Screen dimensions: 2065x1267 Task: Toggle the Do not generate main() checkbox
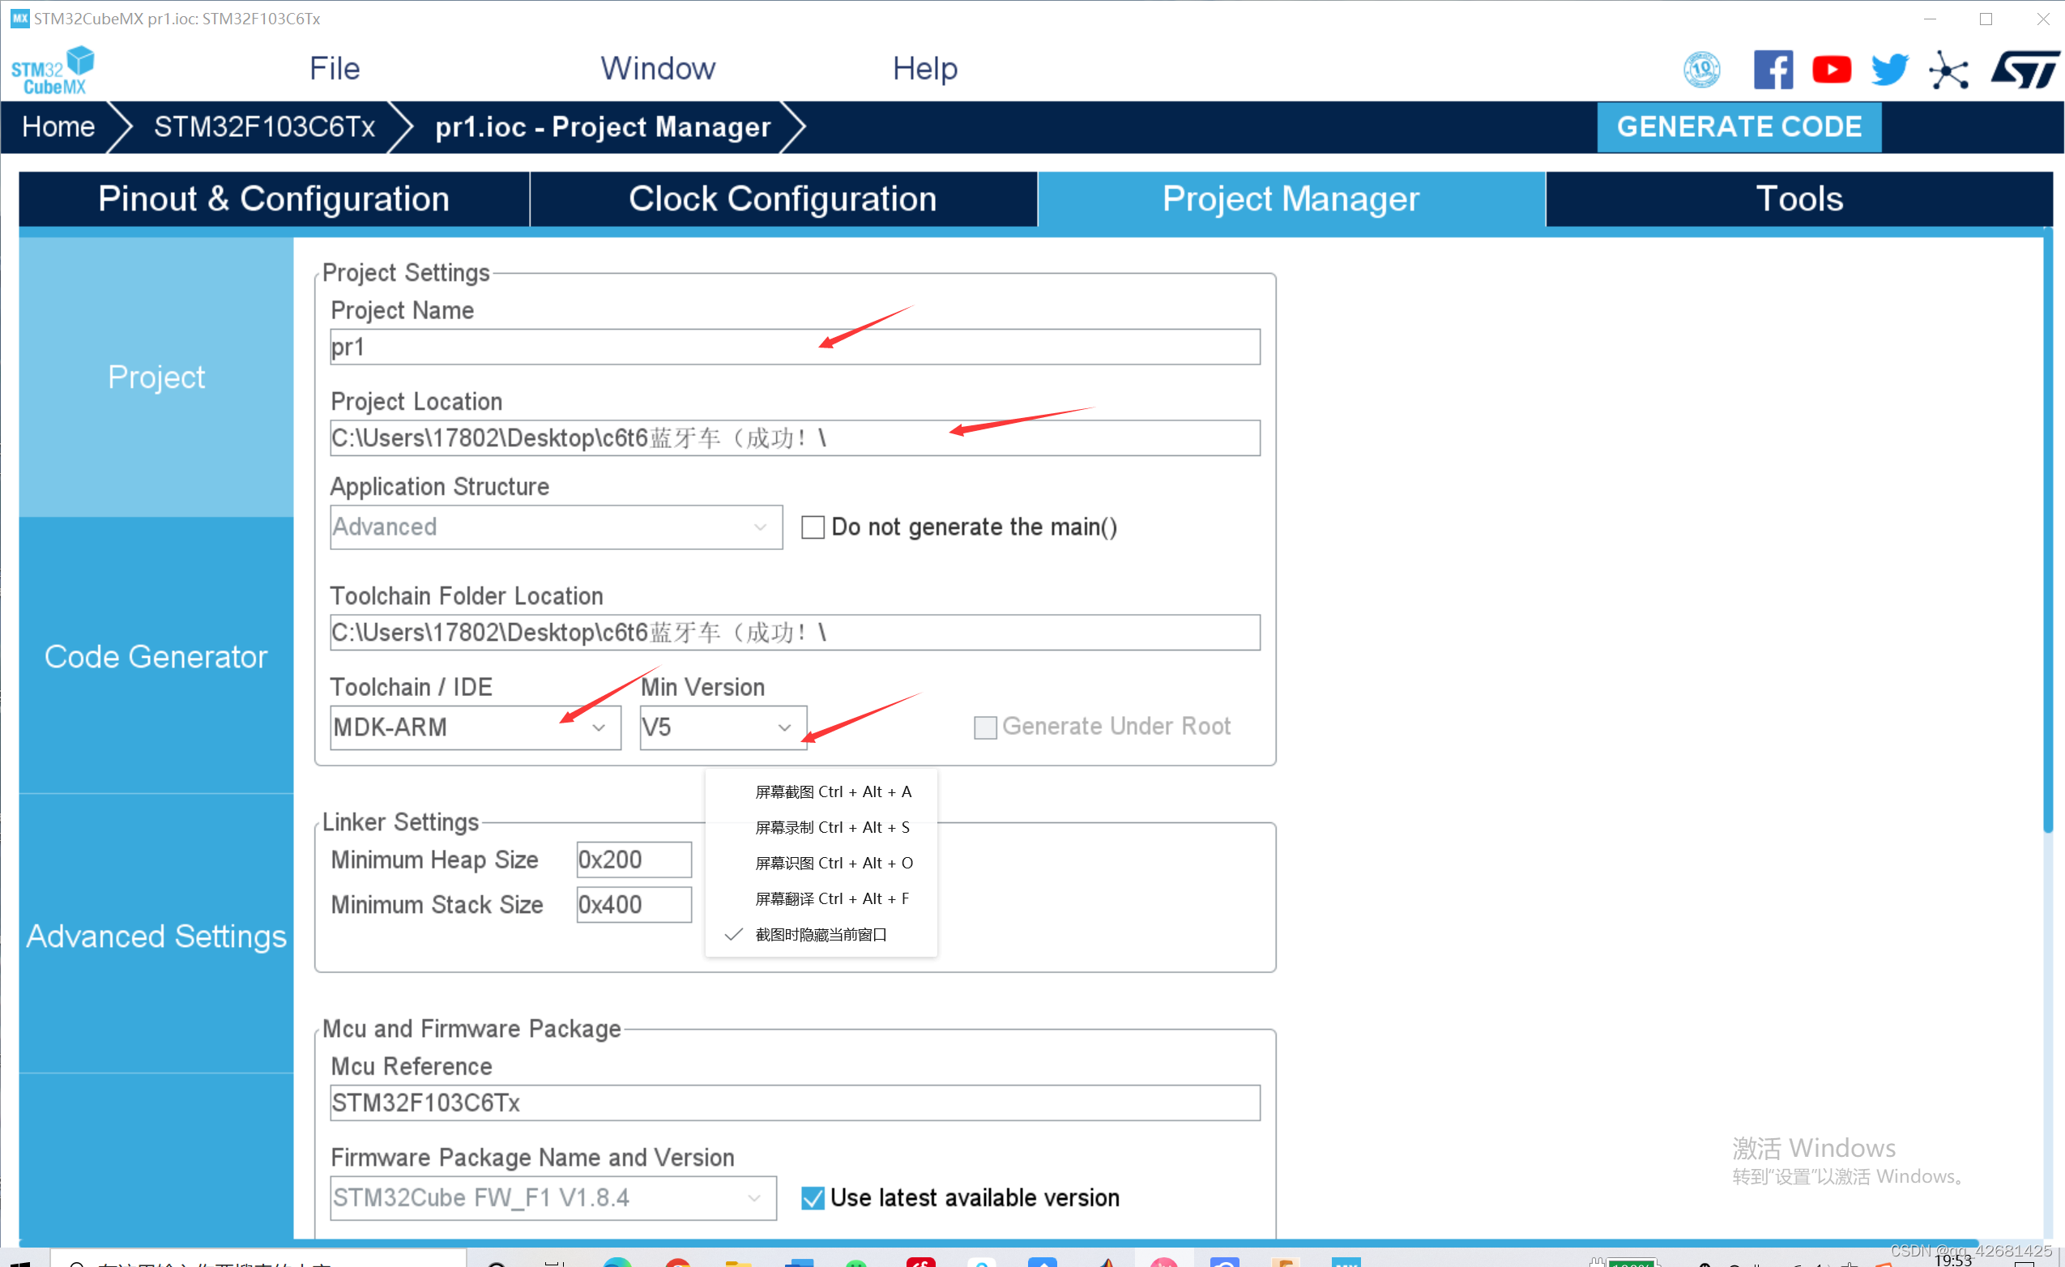coord(813,527)
